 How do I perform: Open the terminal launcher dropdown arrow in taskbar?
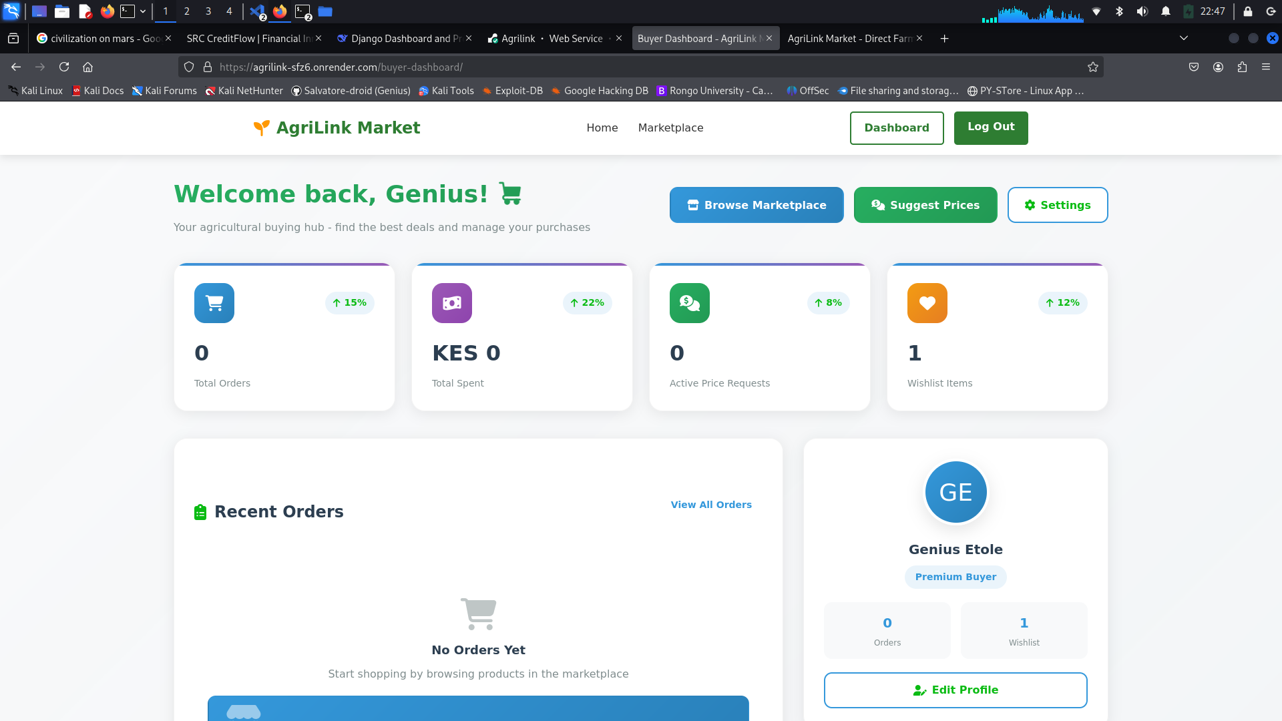tap(143, 11)
